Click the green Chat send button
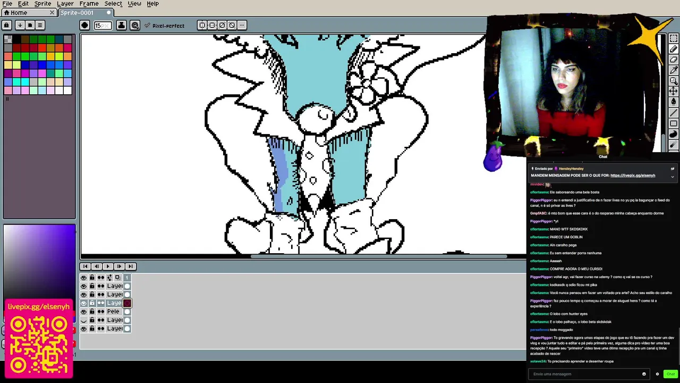Viewport: 680px width, 383px height. tap(670, 374)
